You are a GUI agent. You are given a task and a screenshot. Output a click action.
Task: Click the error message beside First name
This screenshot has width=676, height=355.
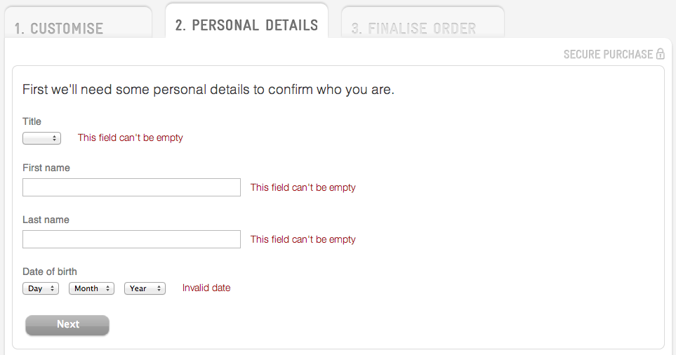[303, 187]
